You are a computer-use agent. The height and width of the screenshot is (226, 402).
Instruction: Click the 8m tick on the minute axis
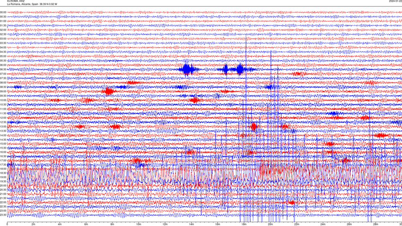[x=112, y=224]
